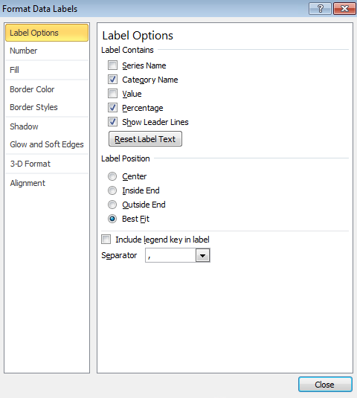This screenshot has height=398, width=357.
Task: Uncheck the Category Name checkbox
Action: click(x=112, y=80)
